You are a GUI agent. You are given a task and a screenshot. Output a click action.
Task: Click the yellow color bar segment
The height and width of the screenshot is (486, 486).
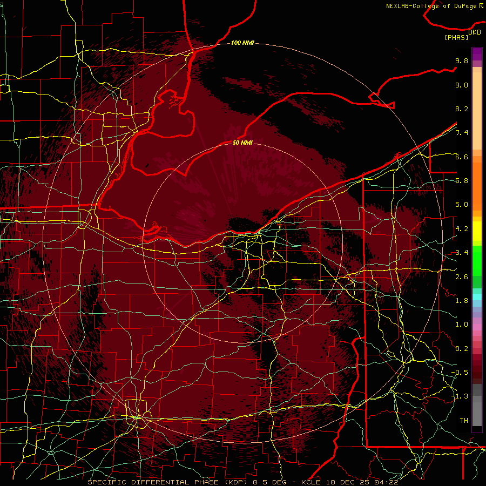tap(477, 231)
